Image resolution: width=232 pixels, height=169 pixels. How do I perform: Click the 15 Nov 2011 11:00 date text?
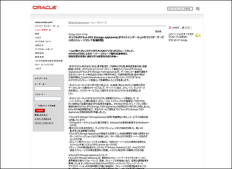pyautogui.click(x=78, y=34)
